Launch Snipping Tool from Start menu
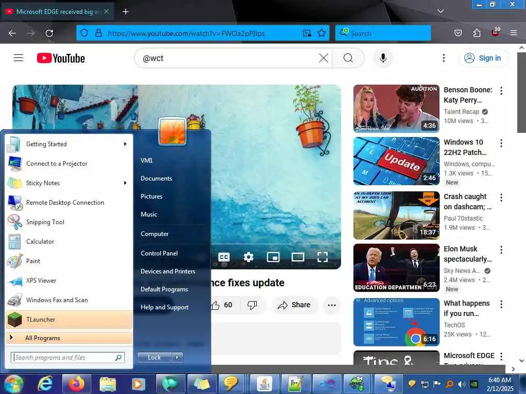 (x=69, y=222)
